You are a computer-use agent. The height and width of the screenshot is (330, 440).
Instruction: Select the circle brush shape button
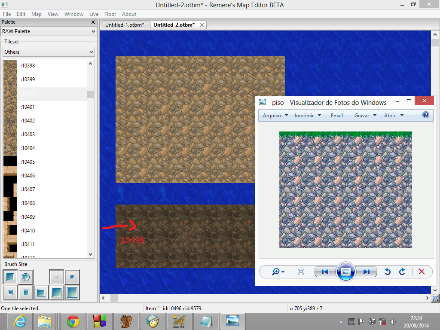26,277
